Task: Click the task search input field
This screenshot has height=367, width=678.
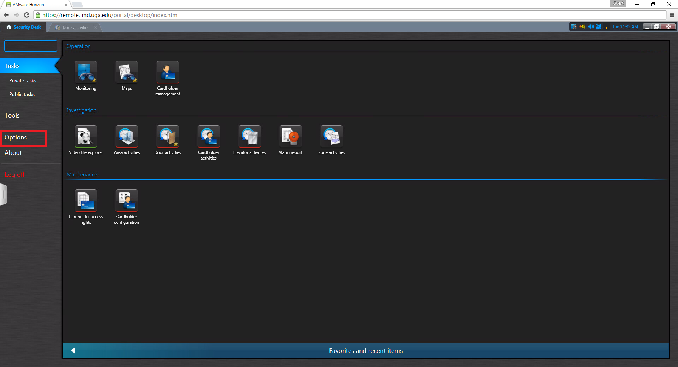Action: [31, 46]
